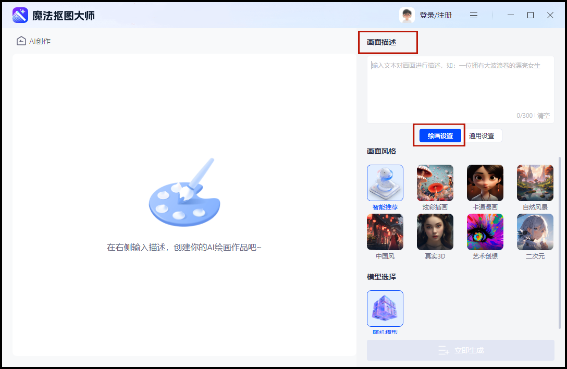Open the hamburger menu in title bar

pos(474,15)
